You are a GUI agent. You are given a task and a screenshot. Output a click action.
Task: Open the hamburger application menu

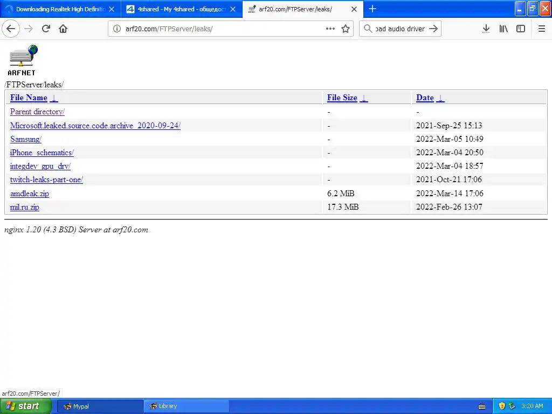tap(542, 29)
